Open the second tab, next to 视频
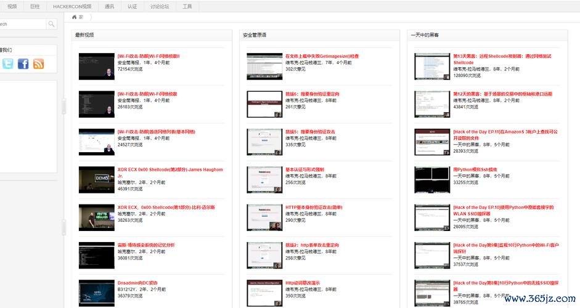 tap(35, 6)
